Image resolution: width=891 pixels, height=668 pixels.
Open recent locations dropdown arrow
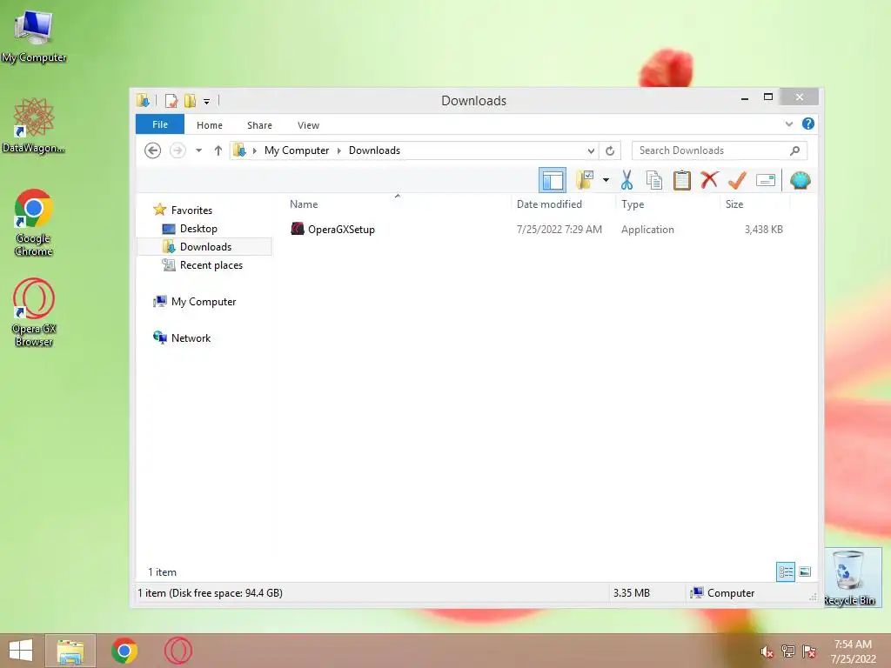tap(199, 150)
